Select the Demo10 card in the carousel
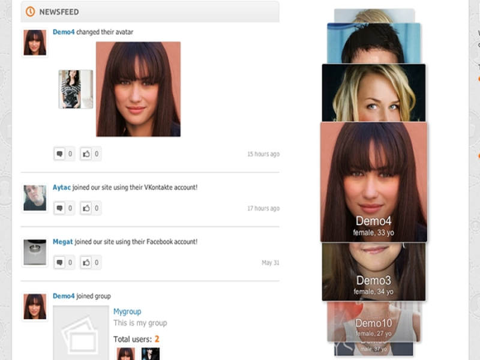480x360 pixels. 373,321
